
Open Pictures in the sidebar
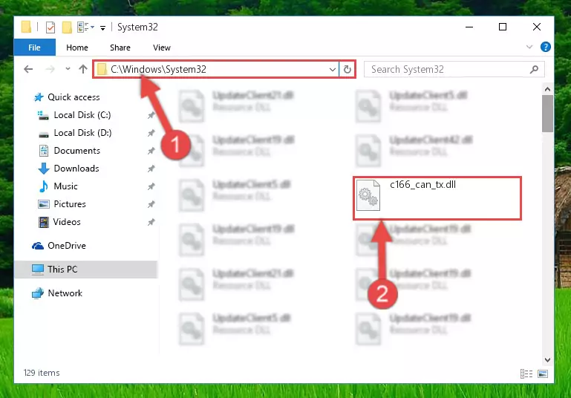(x=70, y=204)
